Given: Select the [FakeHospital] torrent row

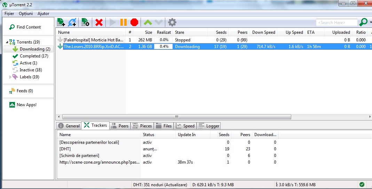Looking at the screenshot, I should point(214,40).
